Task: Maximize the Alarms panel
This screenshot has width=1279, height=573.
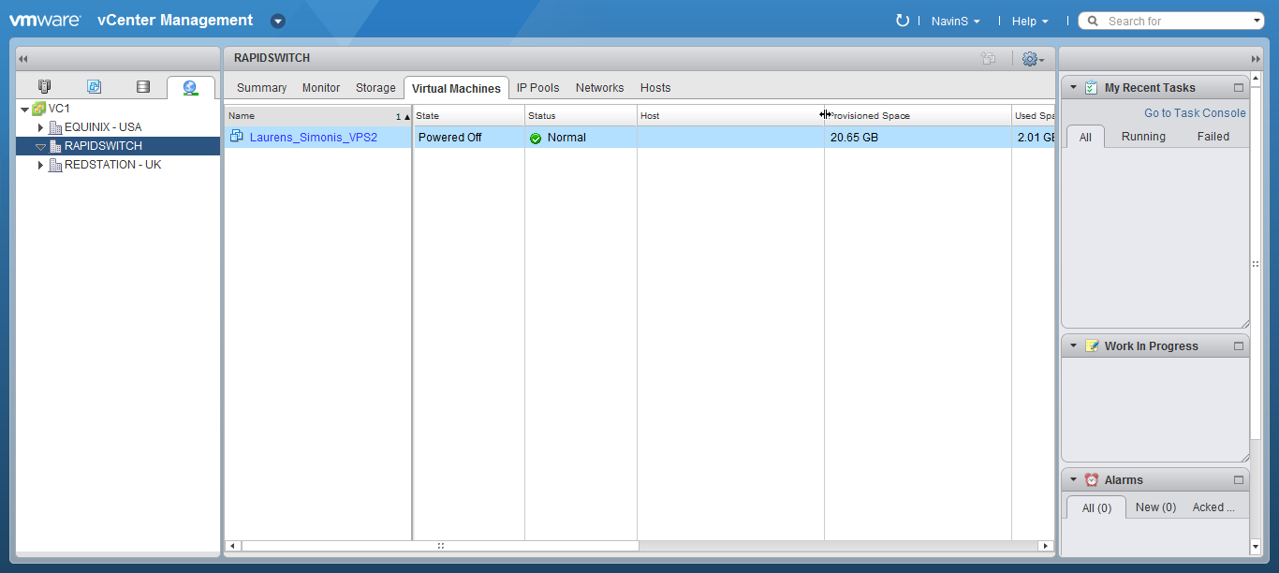Action: [1239, 479]
